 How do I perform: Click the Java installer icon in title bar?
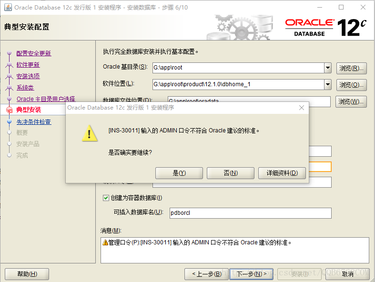(8, 8)
